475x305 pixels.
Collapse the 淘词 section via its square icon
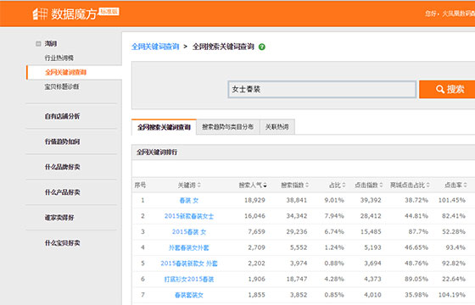(x=38, y=44)
